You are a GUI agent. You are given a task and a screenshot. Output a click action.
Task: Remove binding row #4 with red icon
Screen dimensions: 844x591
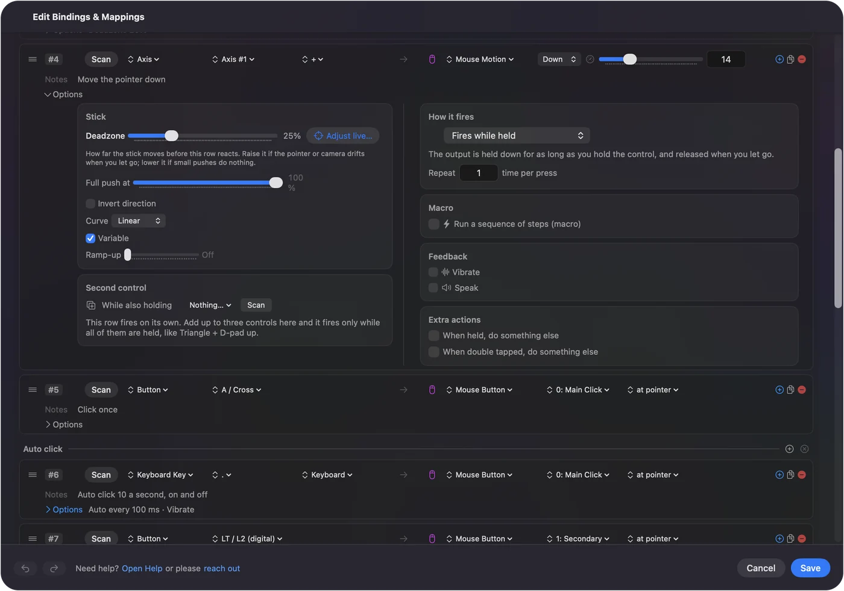(x=802, y=59)
